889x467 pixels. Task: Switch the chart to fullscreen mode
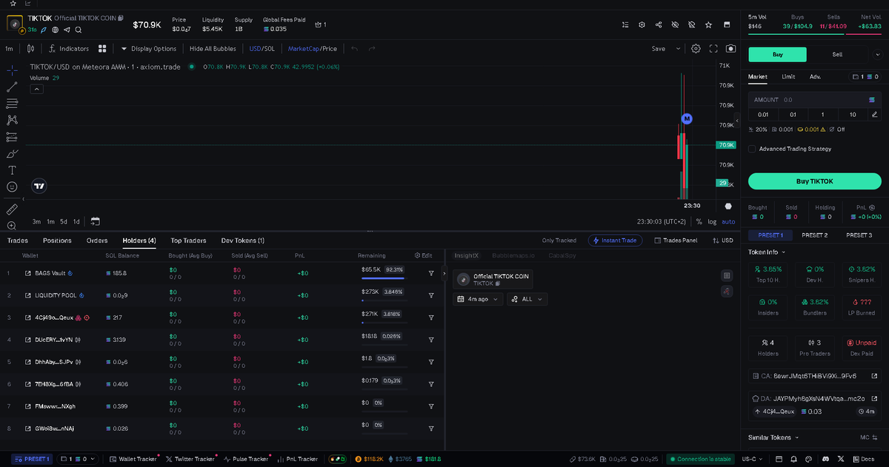click(x=713, y=49)
